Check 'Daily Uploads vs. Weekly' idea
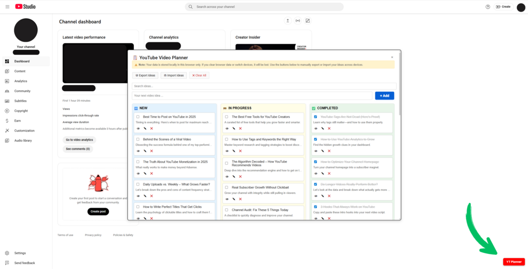Image resolution: width=528 pixels, height=269 pixels. coord(138,184)
